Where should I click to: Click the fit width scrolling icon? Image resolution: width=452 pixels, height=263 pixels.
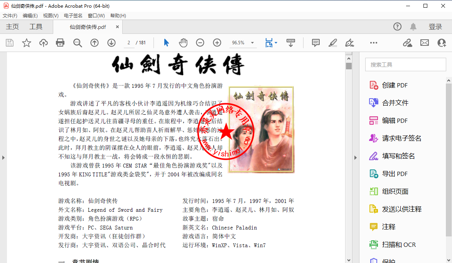pos(269,43)
